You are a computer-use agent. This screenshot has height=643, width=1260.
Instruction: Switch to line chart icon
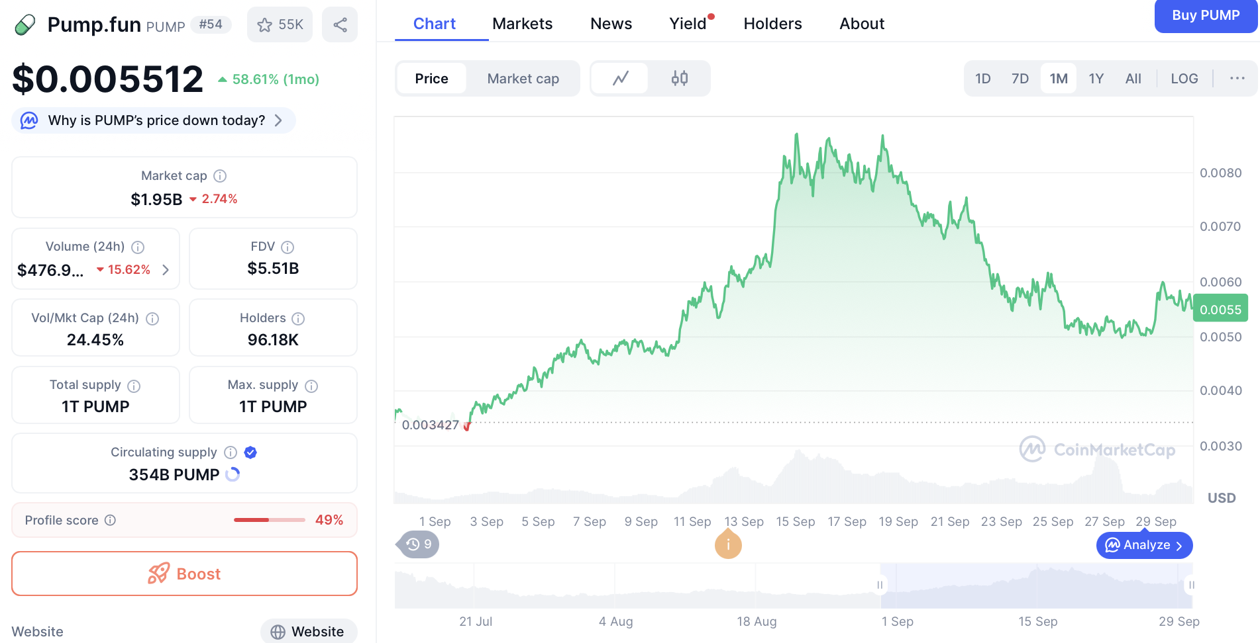tap(620, 79)
